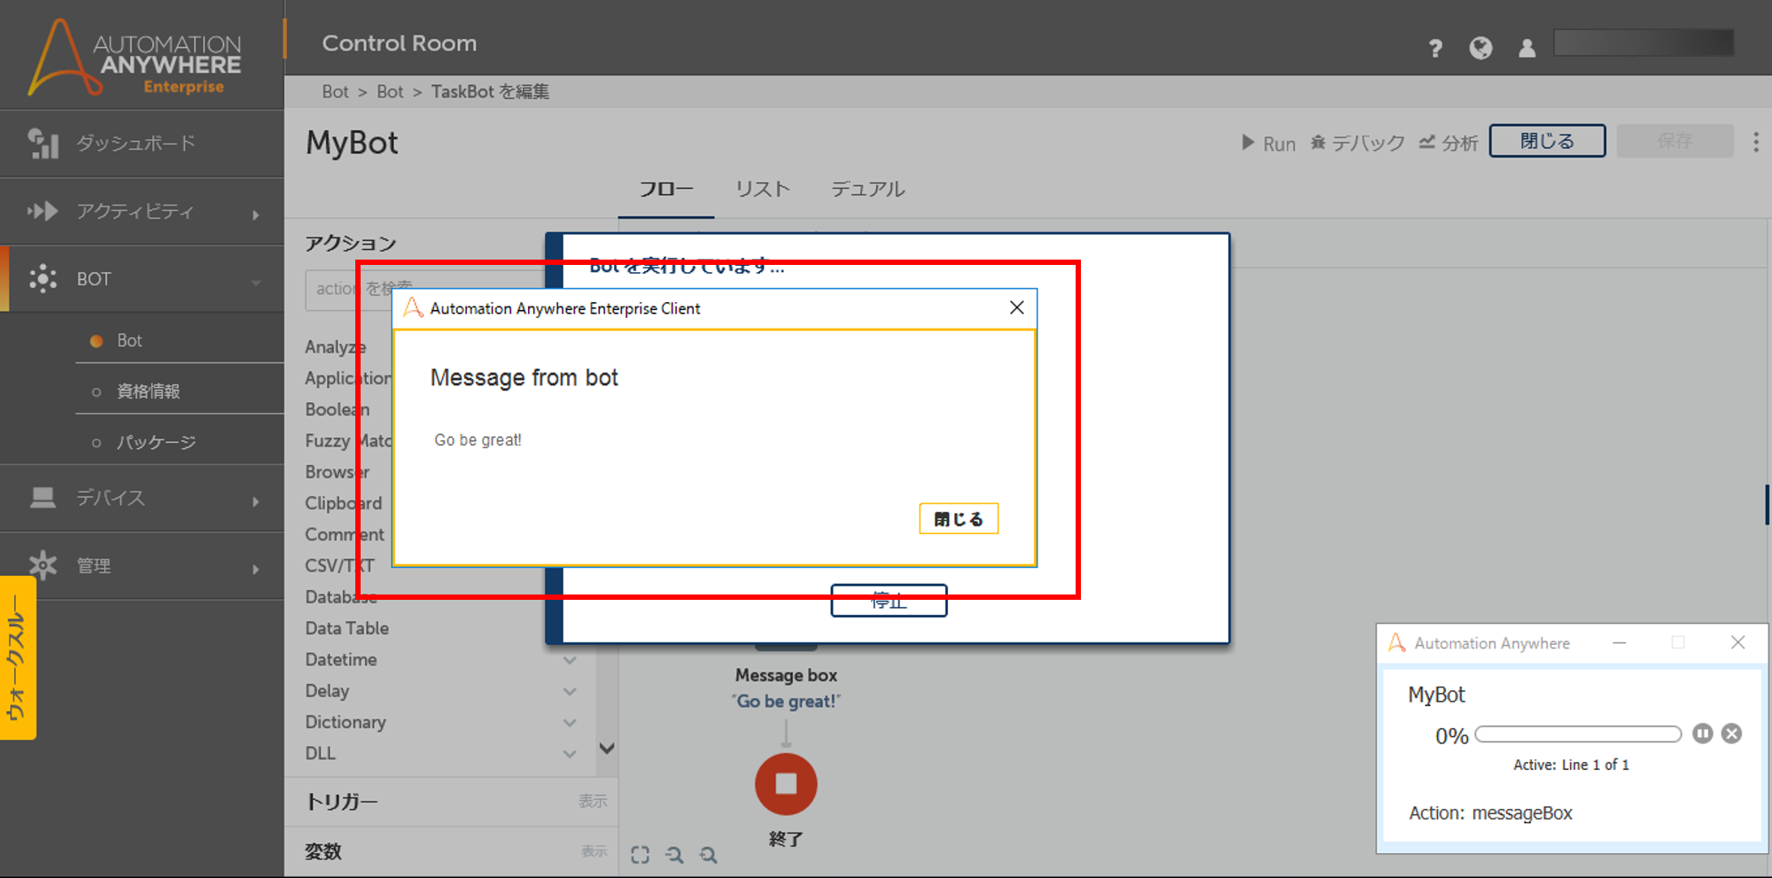Click the MyBot title heading
Viewport: 1772px width, 878px height.
coord(352,144)
